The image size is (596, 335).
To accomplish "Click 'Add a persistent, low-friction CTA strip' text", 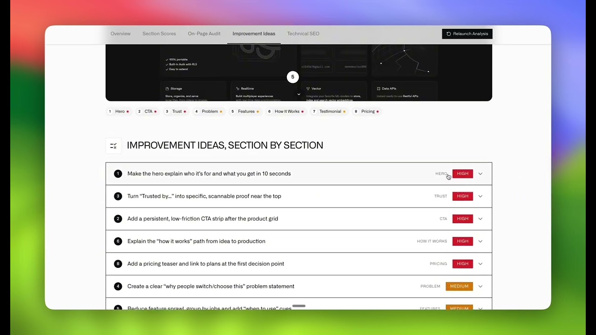I will (203, 219).
